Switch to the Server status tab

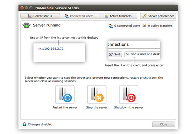tap(40, 16)
